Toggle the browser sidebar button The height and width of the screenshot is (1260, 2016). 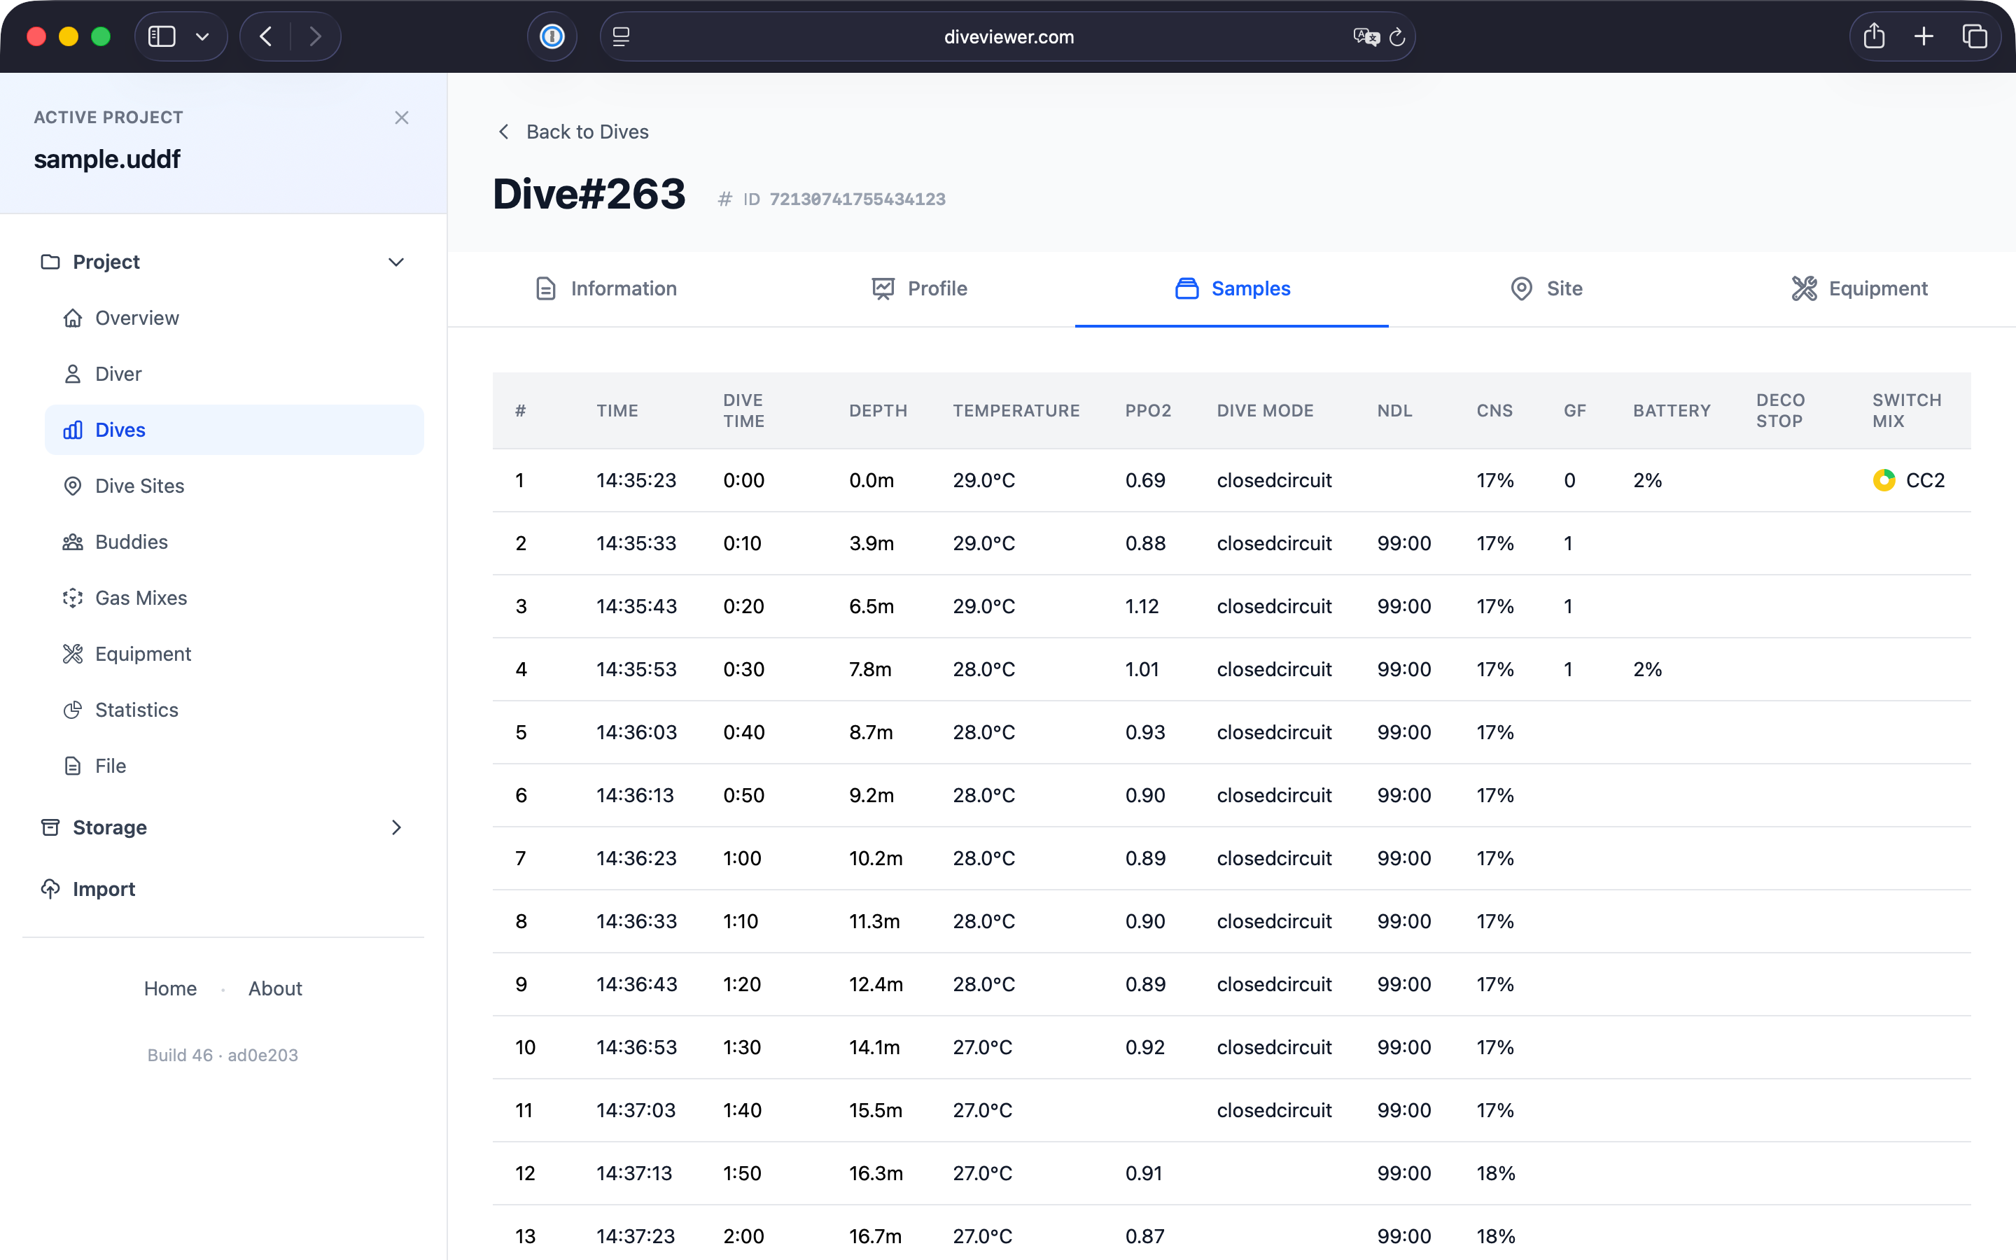162,36
